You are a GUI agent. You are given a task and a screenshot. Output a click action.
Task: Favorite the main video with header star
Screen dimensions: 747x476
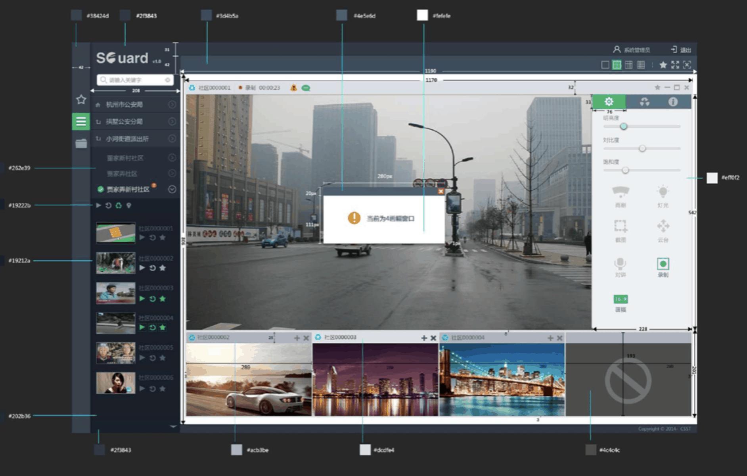(657, 87)
